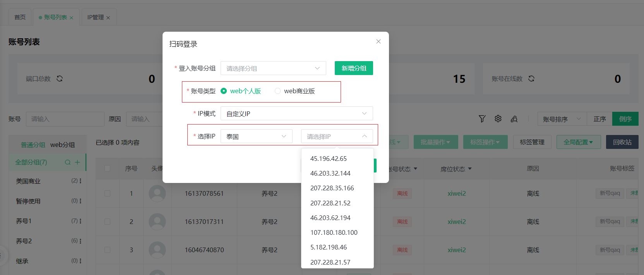Choose IP 5.182.198.46 from list
This screenshot has height=275, width=644.
pos(337,247)
